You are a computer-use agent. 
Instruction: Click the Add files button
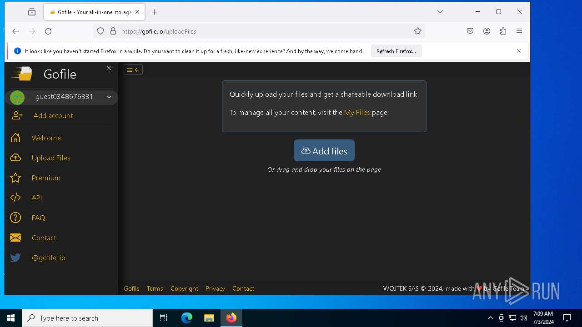pos(324,151)
